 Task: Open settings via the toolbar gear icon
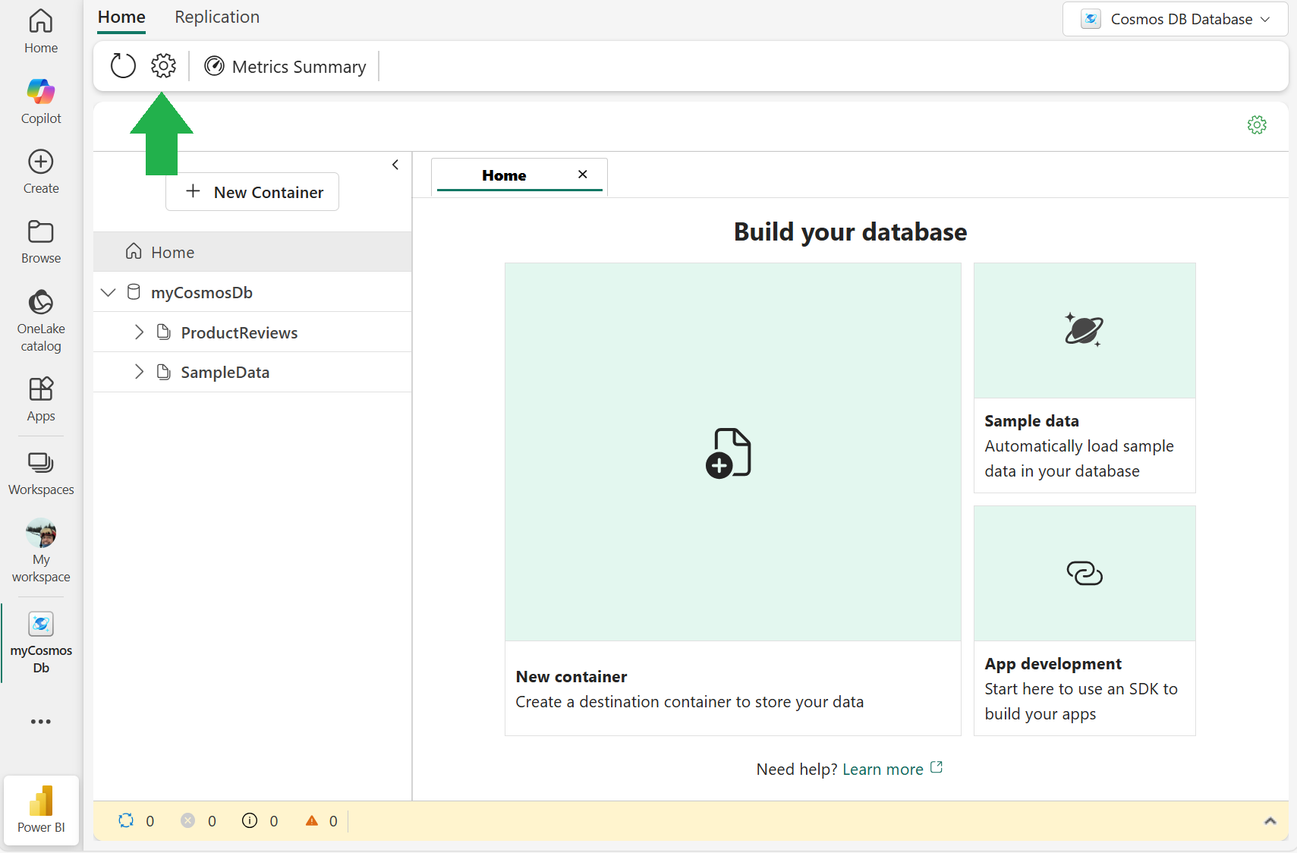[x=163, y=66]
